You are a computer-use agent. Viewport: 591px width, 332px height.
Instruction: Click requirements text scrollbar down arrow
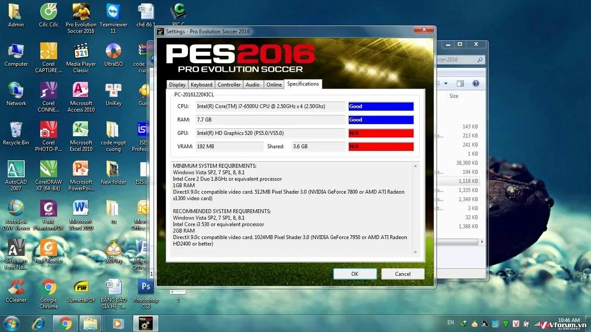click(x=415, y=252)
